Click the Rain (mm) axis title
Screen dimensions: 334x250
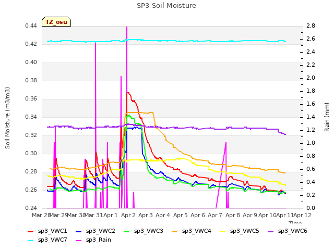tap(327, 117)
